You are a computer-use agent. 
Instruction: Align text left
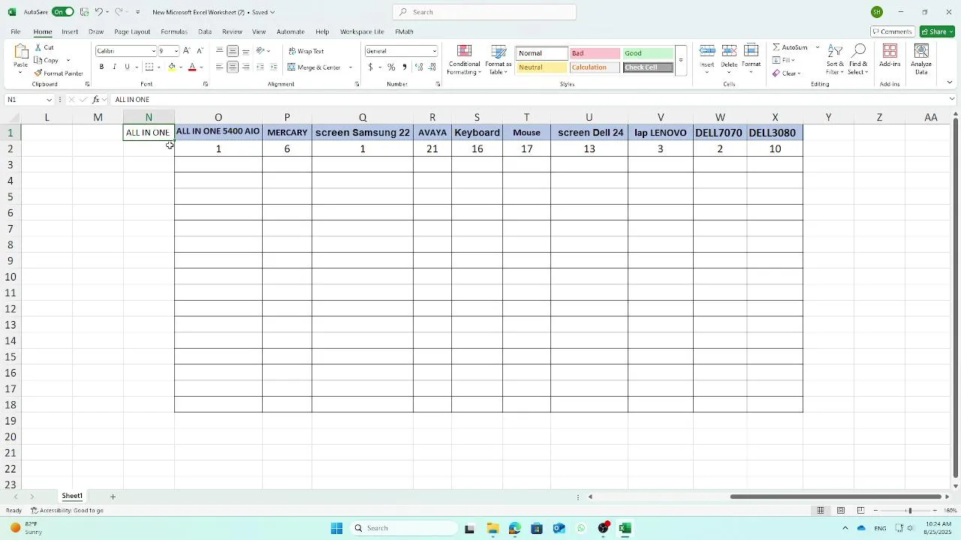coord(219,67)
